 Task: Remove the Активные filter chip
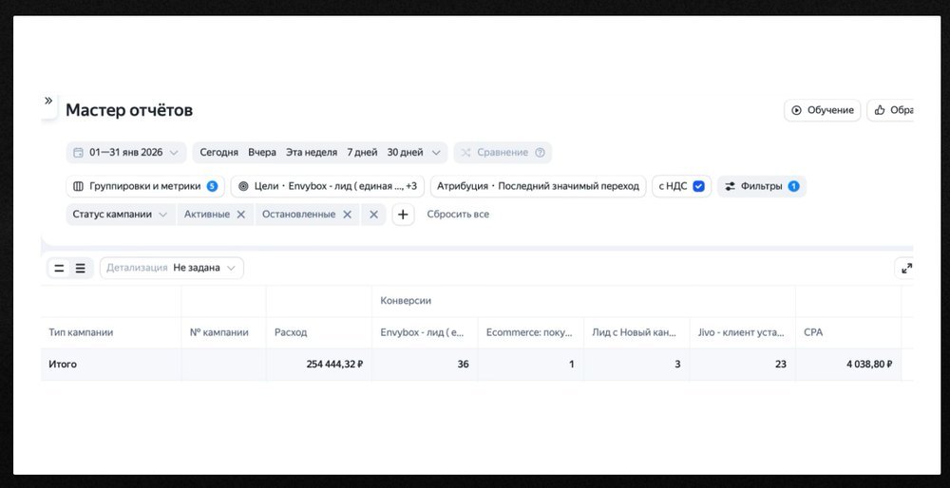pos(240,215)
